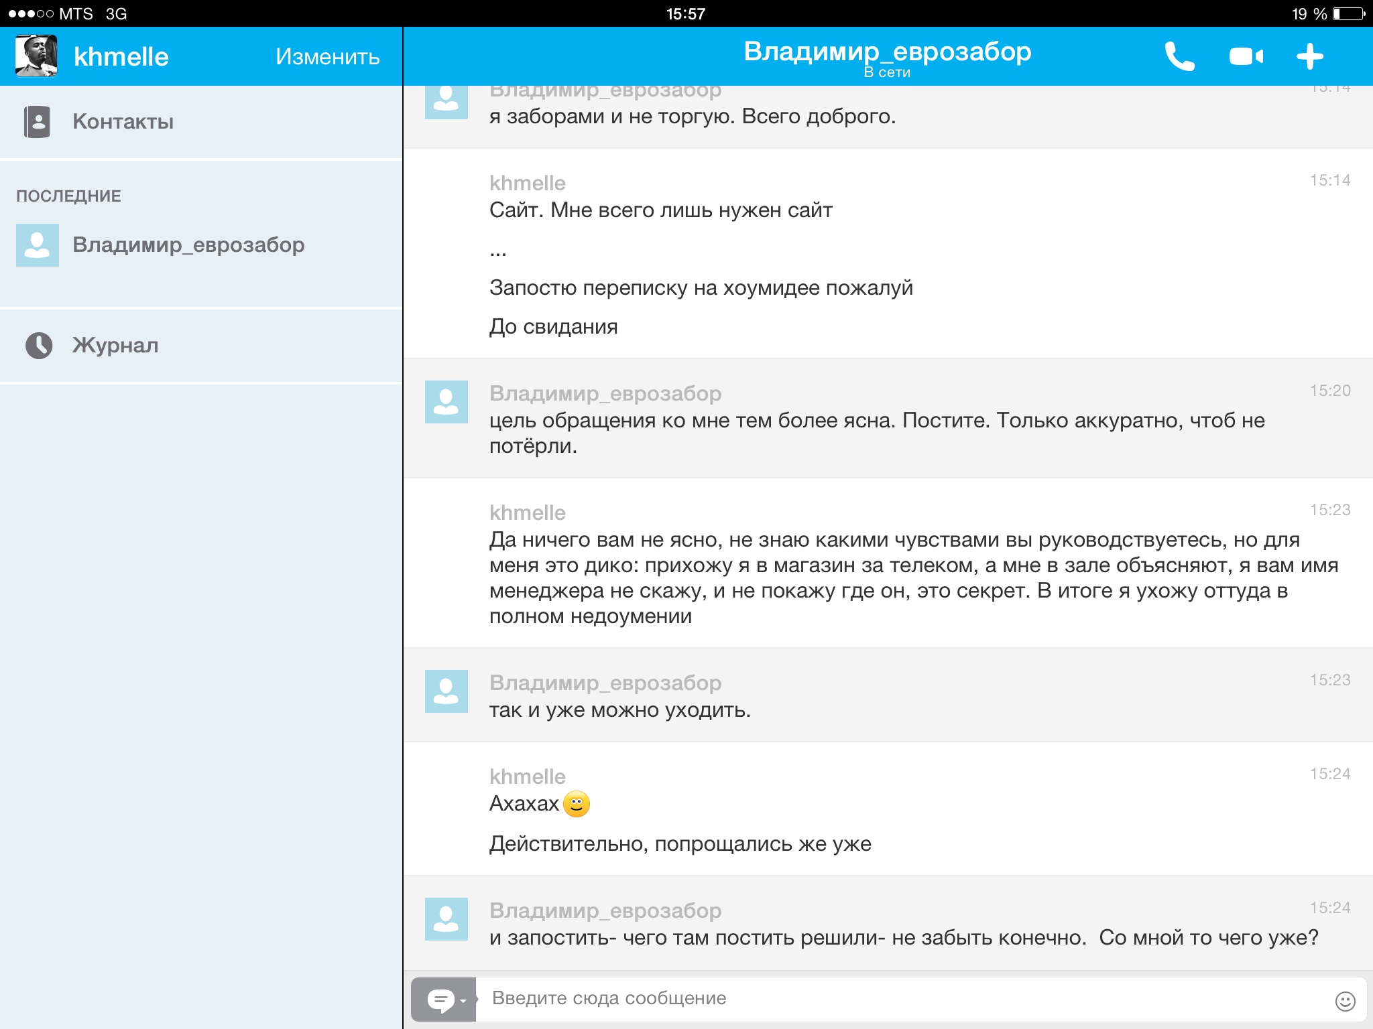The image size is (1373, 1029).
Task: Tap the khmelle profile avatar
Action: click(36, 56)
